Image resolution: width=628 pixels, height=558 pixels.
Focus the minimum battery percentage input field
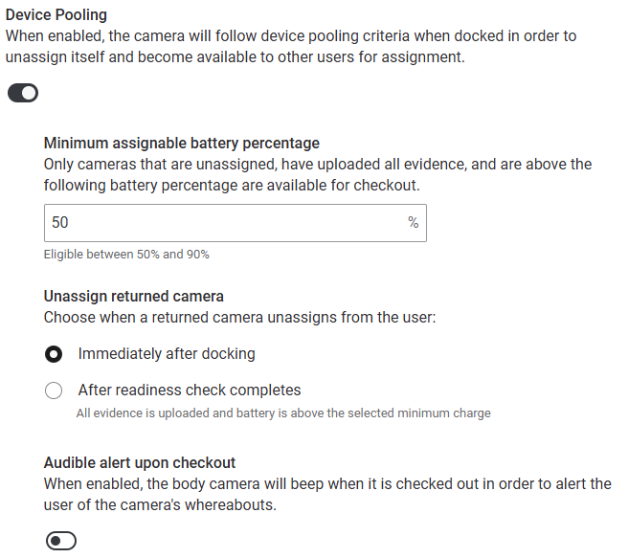pos(235,223)
